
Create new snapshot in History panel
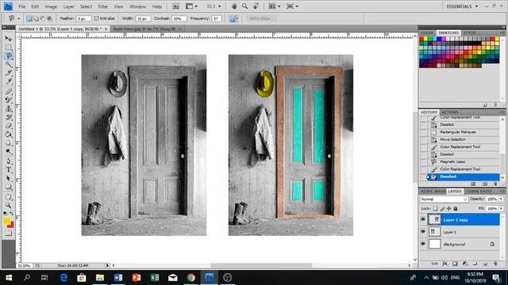point(485,184)
